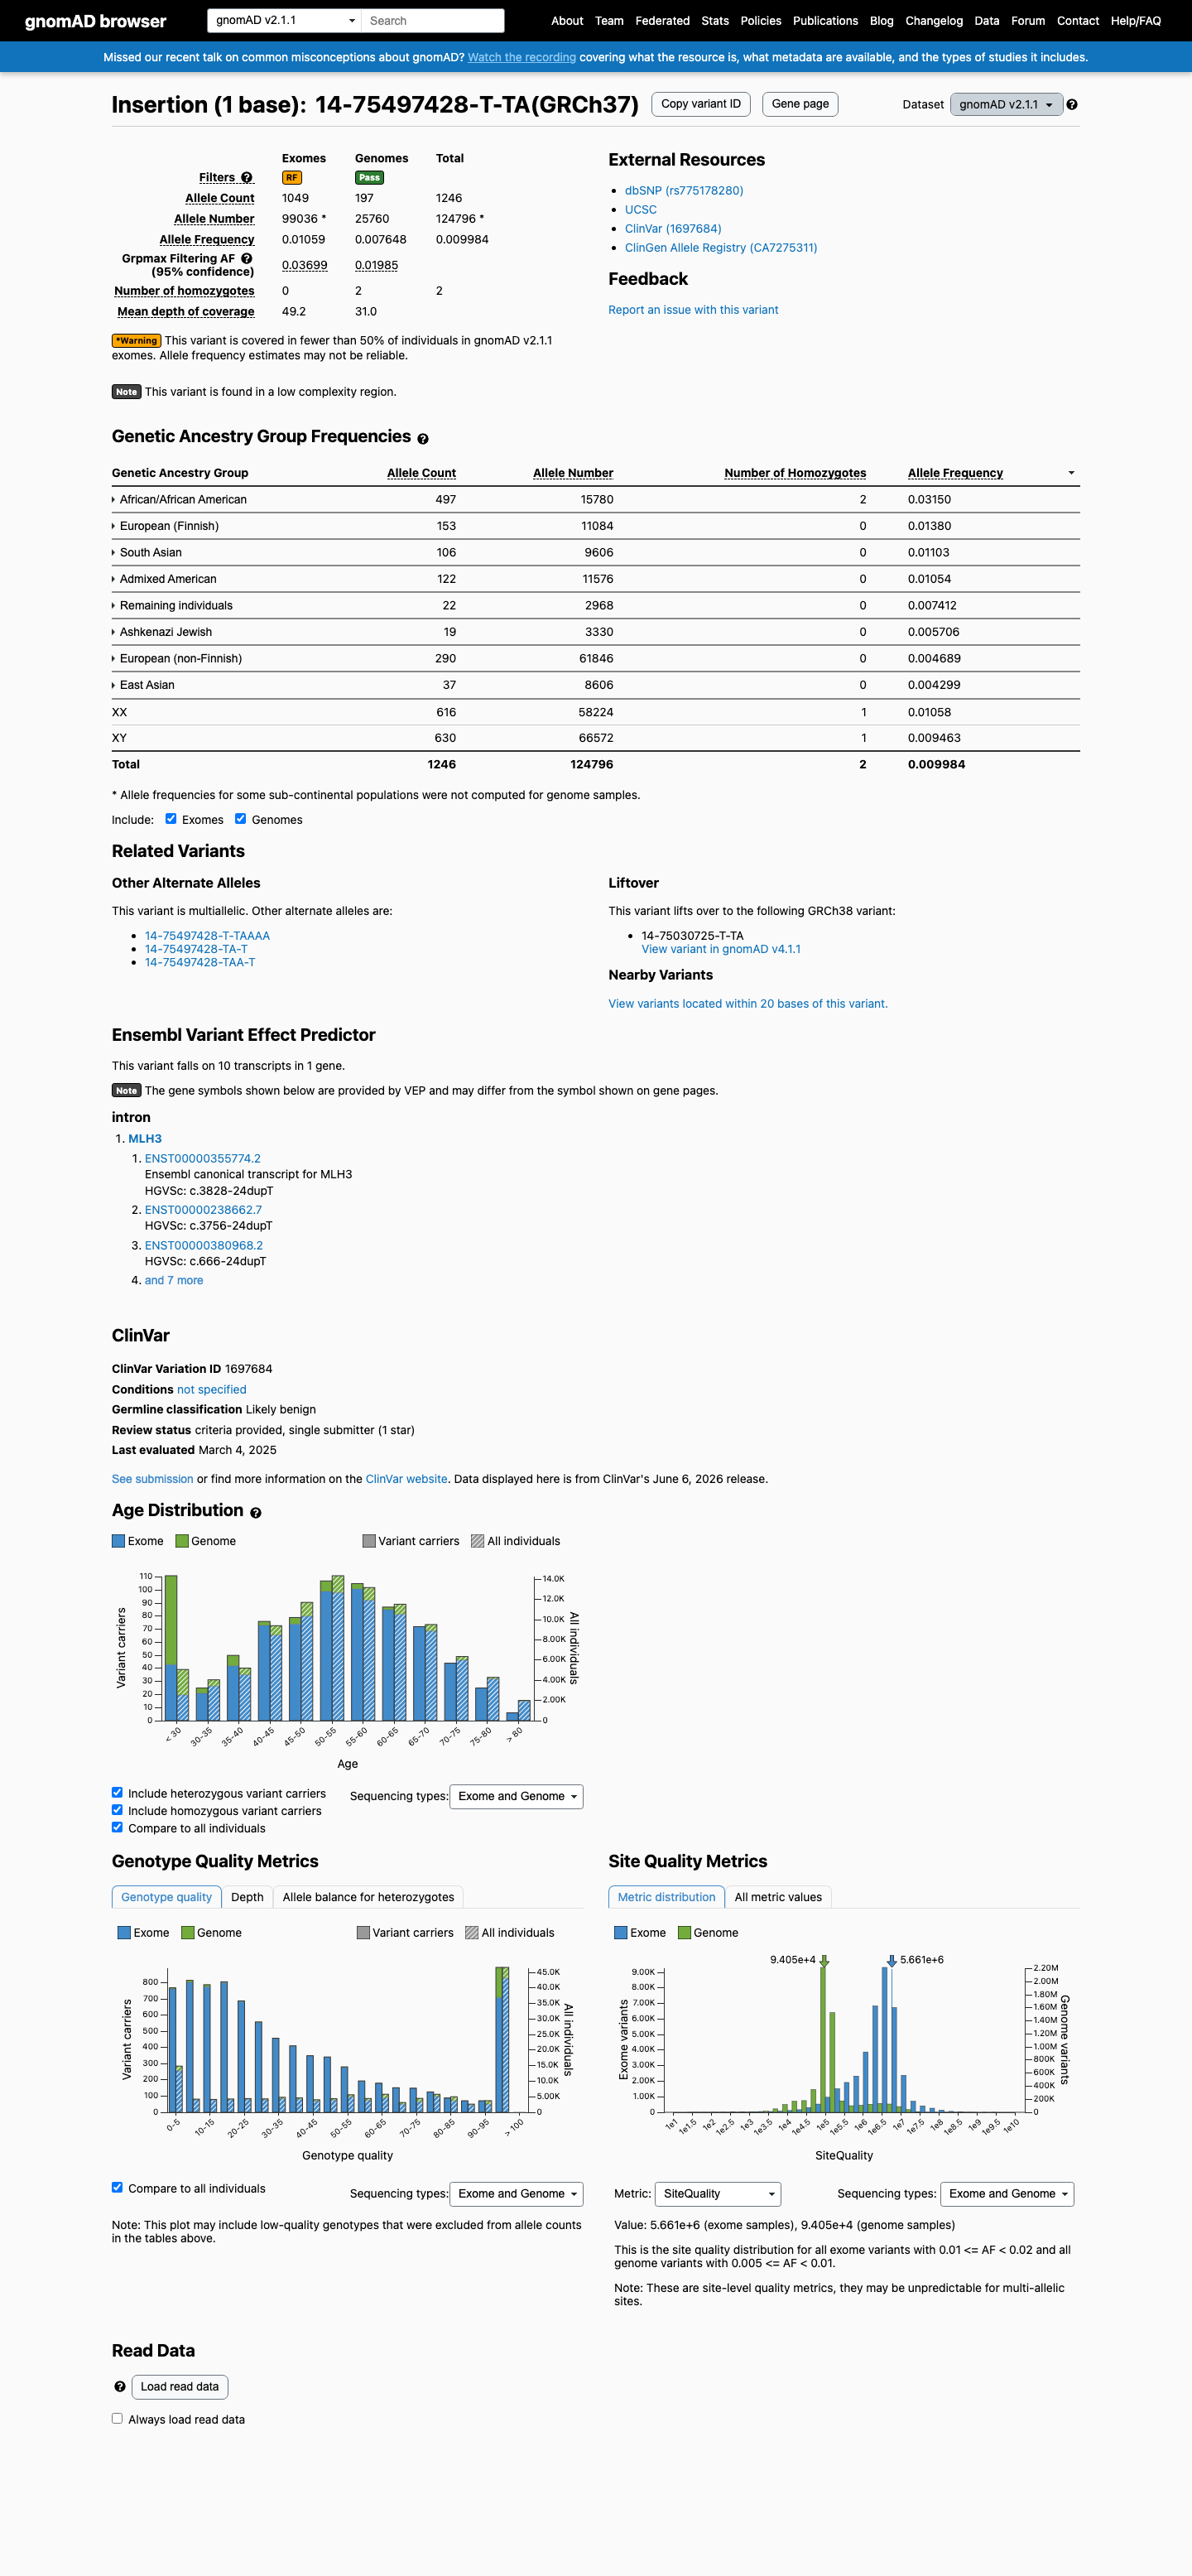Click the MLH3 gene link
The width and height of the screenshot is (1192, 2576).
pyautogui.click(x=145, y=1139)
